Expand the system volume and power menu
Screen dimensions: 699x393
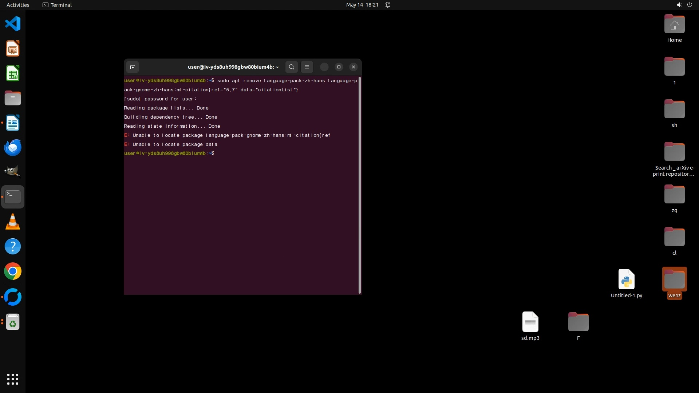coord(684,5)
